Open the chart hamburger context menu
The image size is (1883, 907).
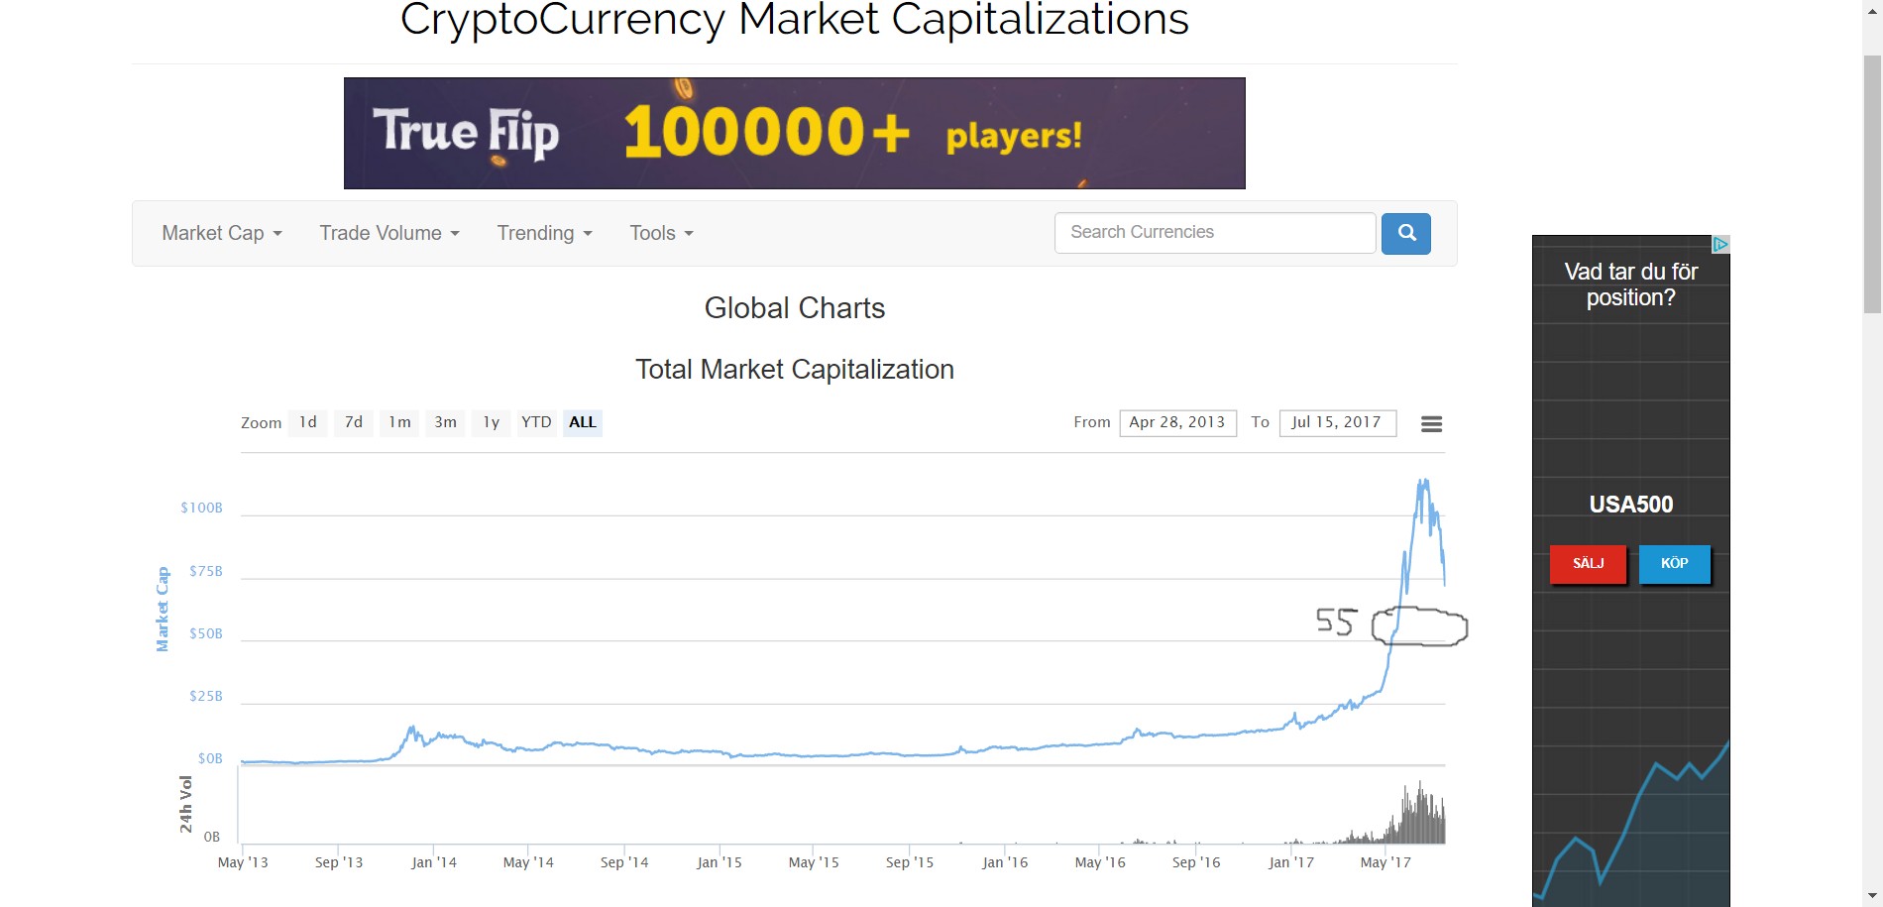[1431, 424]
